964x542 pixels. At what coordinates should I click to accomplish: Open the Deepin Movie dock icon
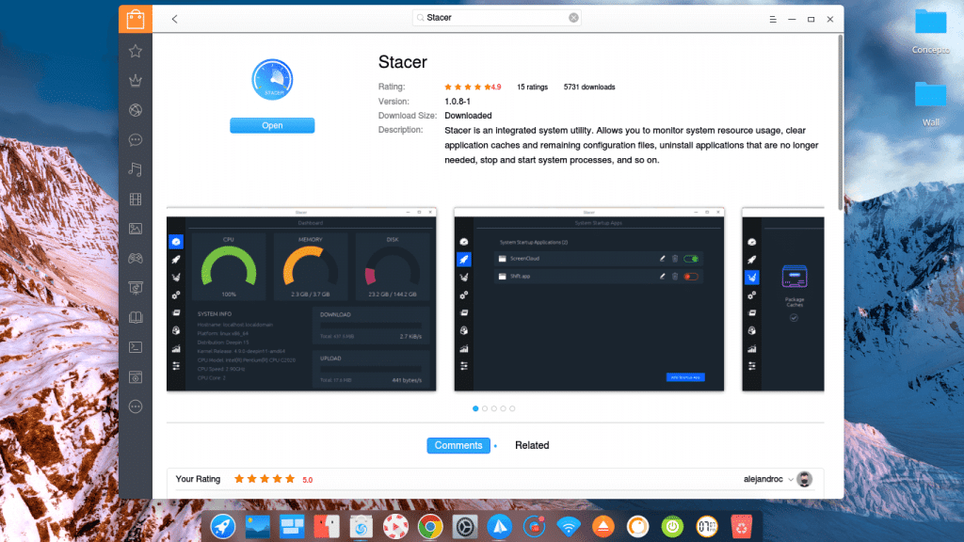point(395,527)
